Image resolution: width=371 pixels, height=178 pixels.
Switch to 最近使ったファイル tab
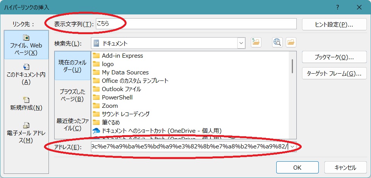72,124
